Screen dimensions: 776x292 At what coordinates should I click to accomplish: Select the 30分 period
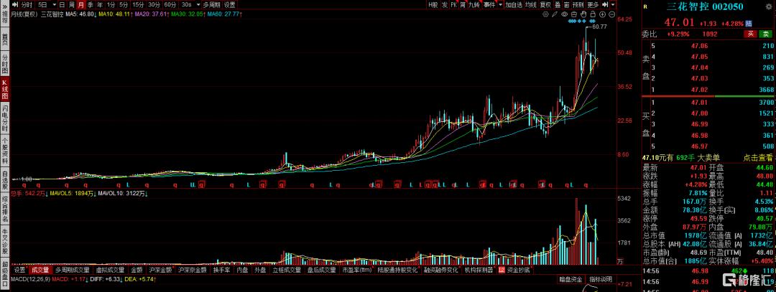click(x=154, y=4)
